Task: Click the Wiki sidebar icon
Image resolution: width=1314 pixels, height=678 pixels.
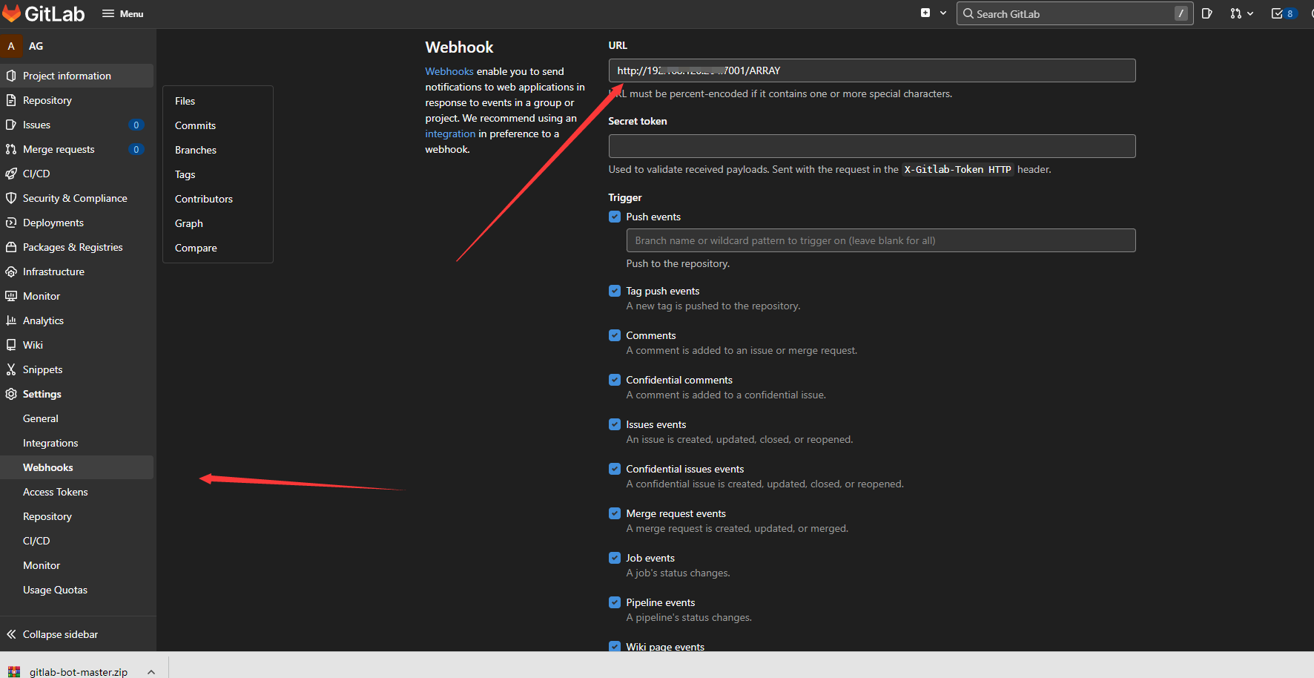Action: click(x=11, y=345)
